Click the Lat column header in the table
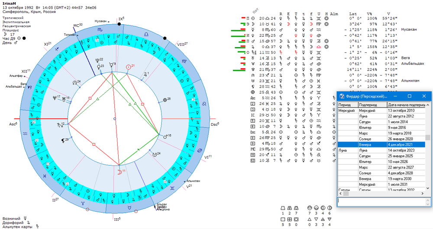Screen dimensions: 433x229 point(353,14)
